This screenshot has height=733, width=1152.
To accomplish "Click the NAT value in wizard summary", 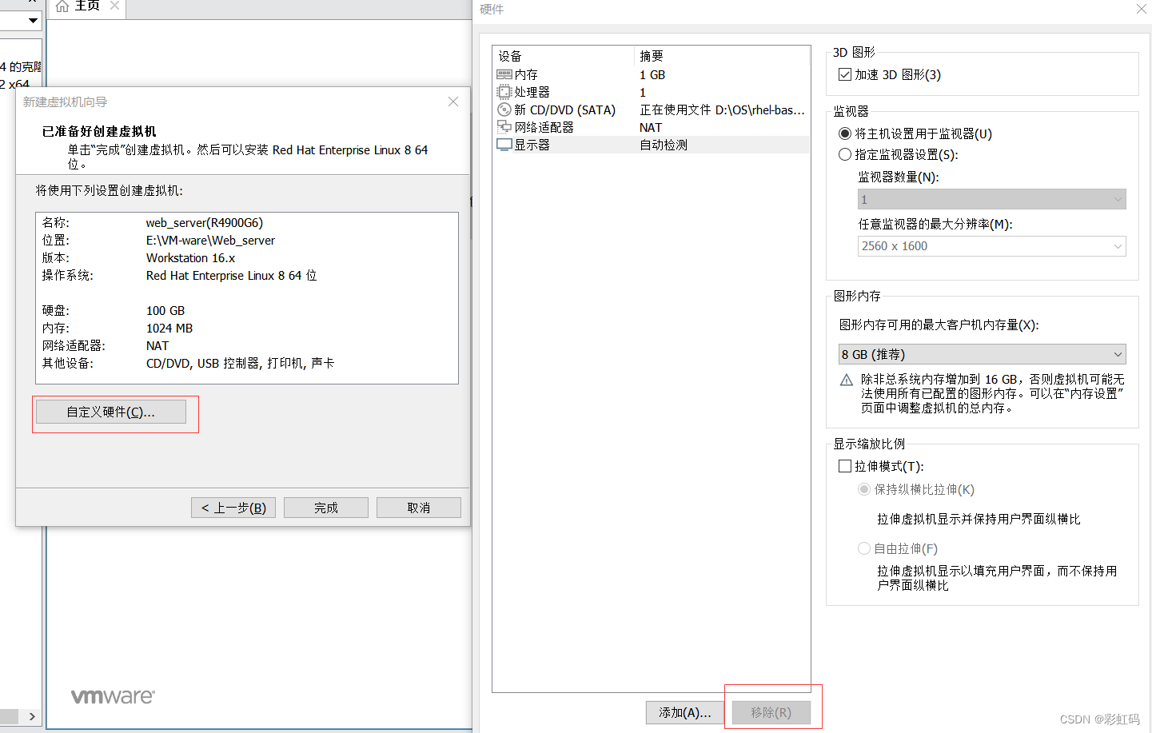I will click(x=157, y=345).
